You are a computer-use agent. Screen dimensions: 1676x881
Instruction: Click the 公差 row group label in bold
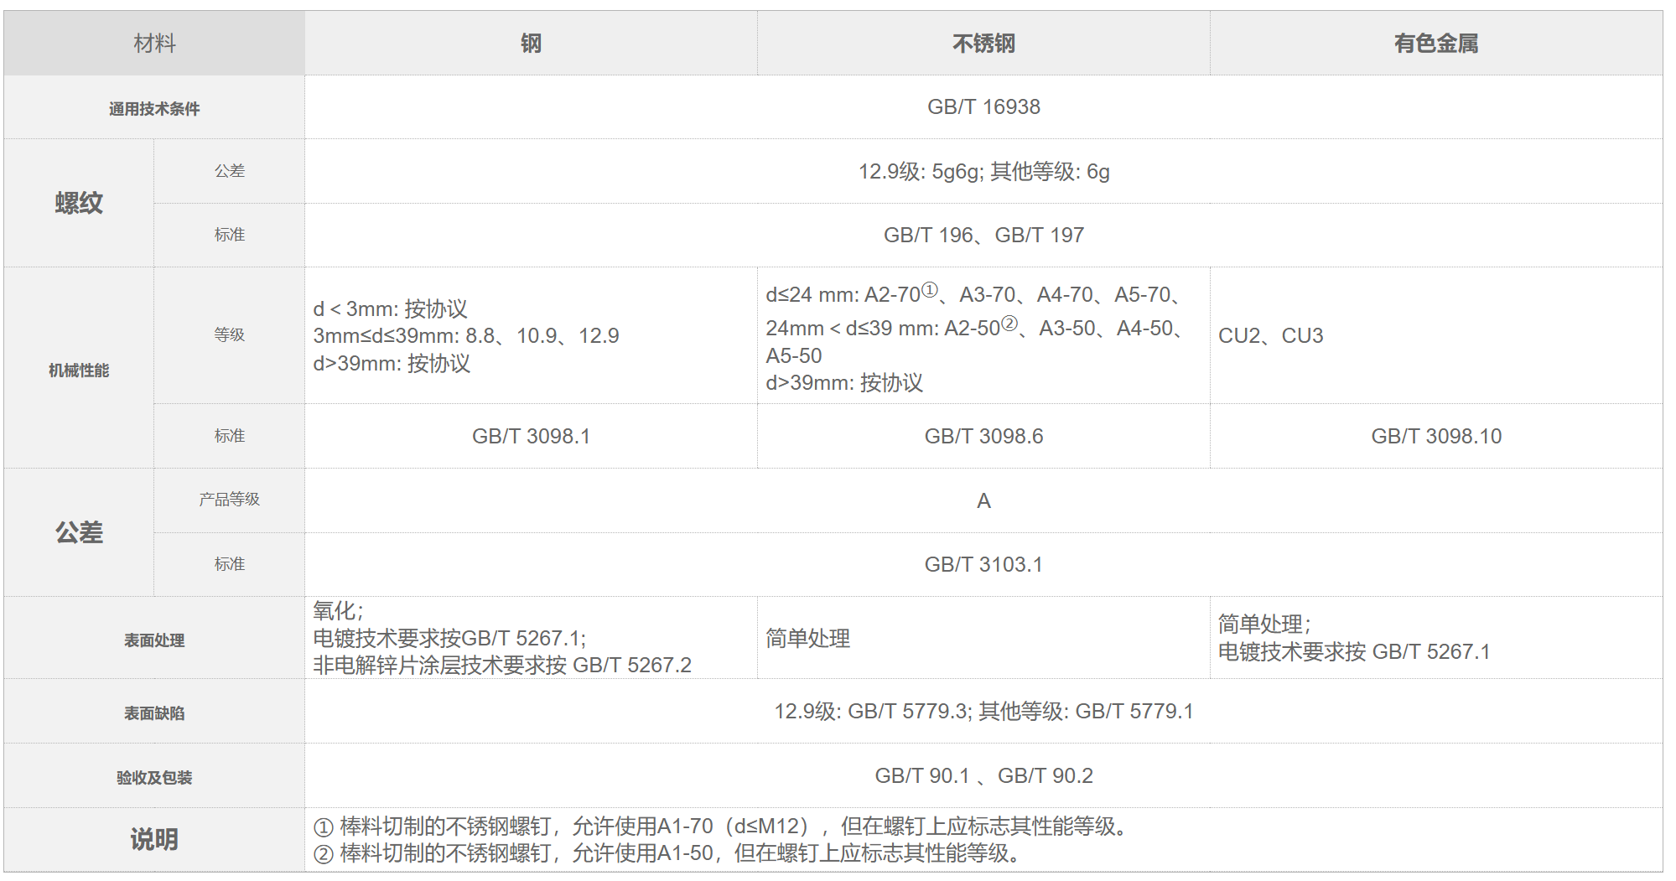coord(79,532)
